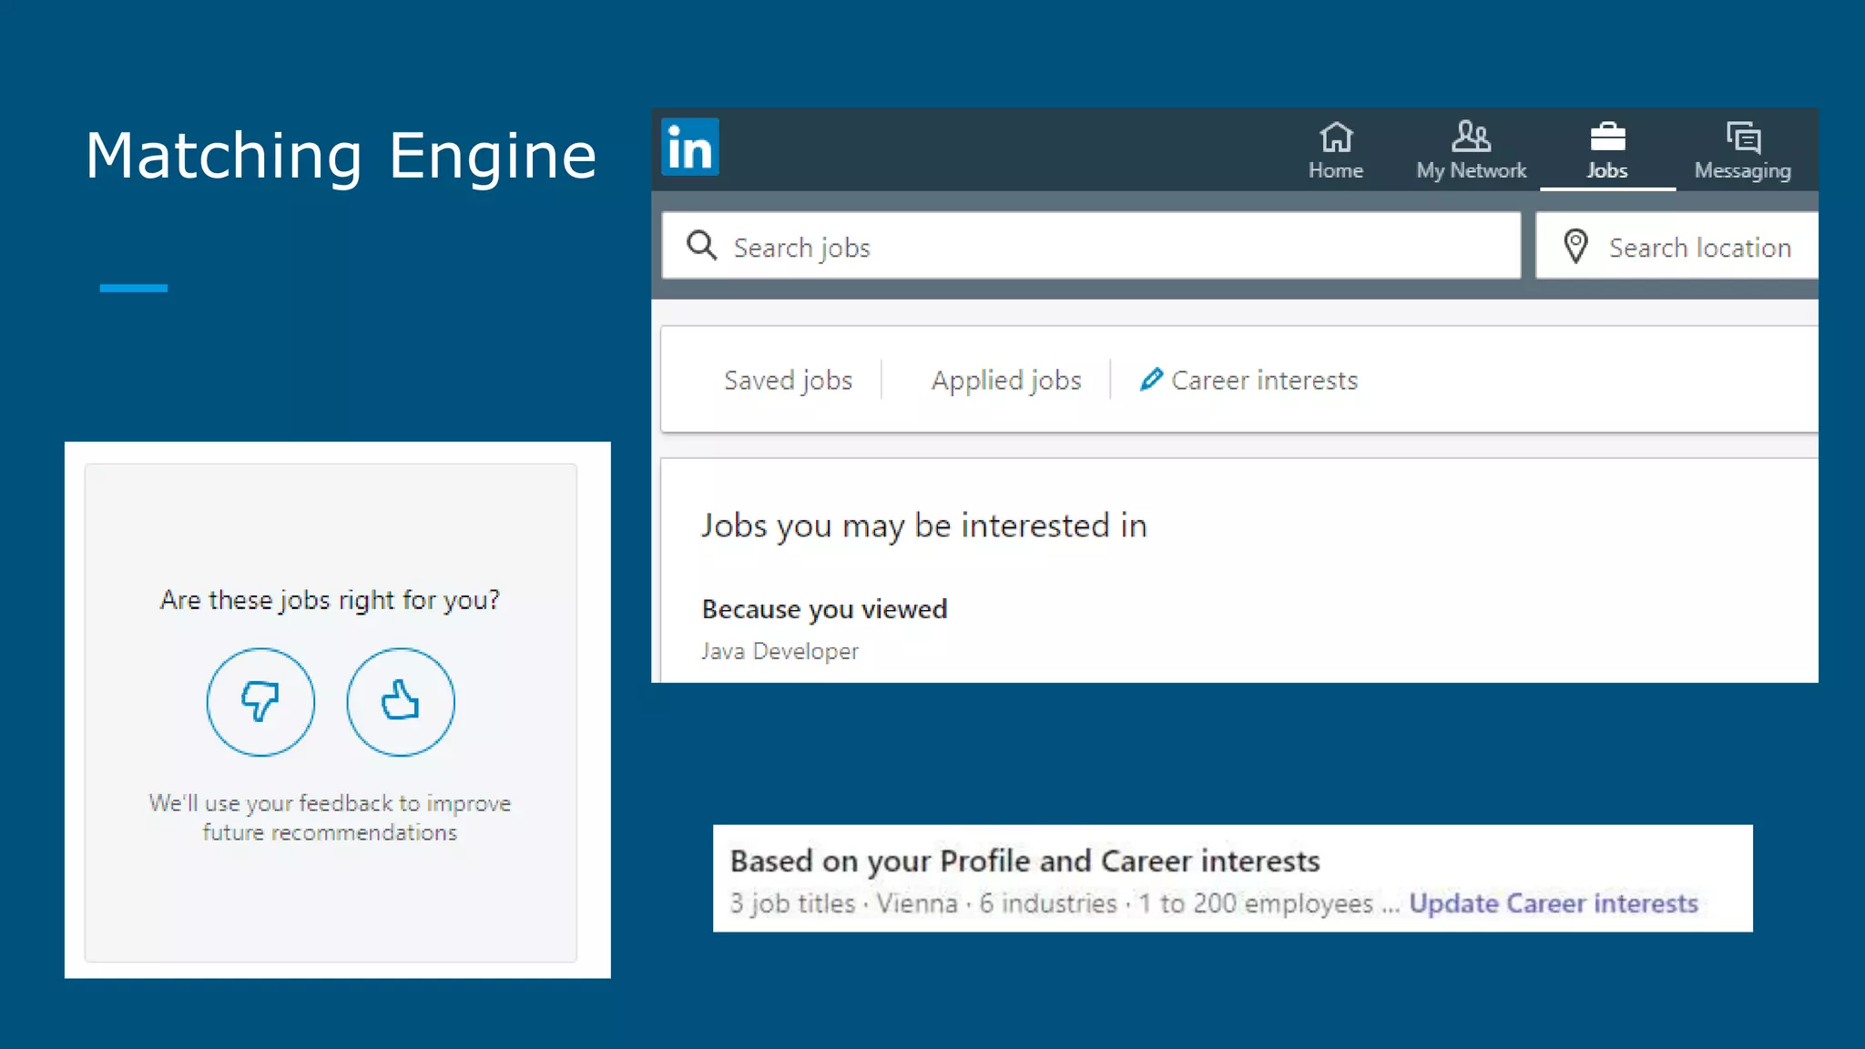1865x1049 pixels.
Task: Open the Saved jobs tab
Action: click(788, 380)
